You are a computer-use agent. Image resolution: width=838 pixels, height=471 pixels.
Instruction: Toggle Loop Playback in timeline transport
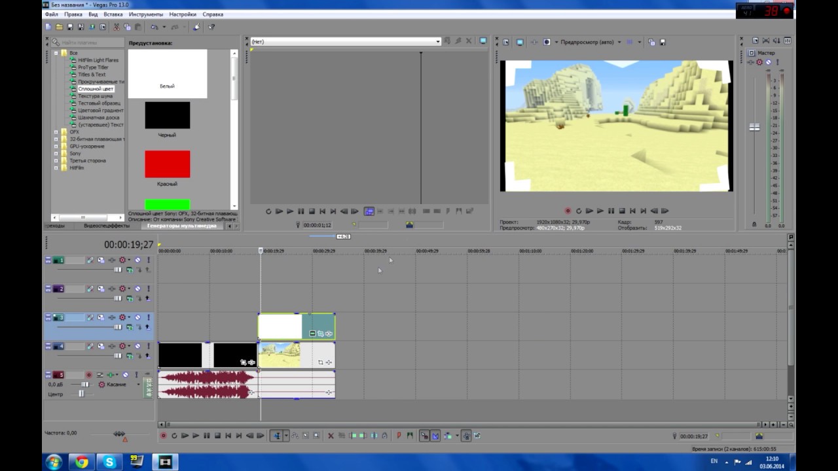[x=174, y=436]
